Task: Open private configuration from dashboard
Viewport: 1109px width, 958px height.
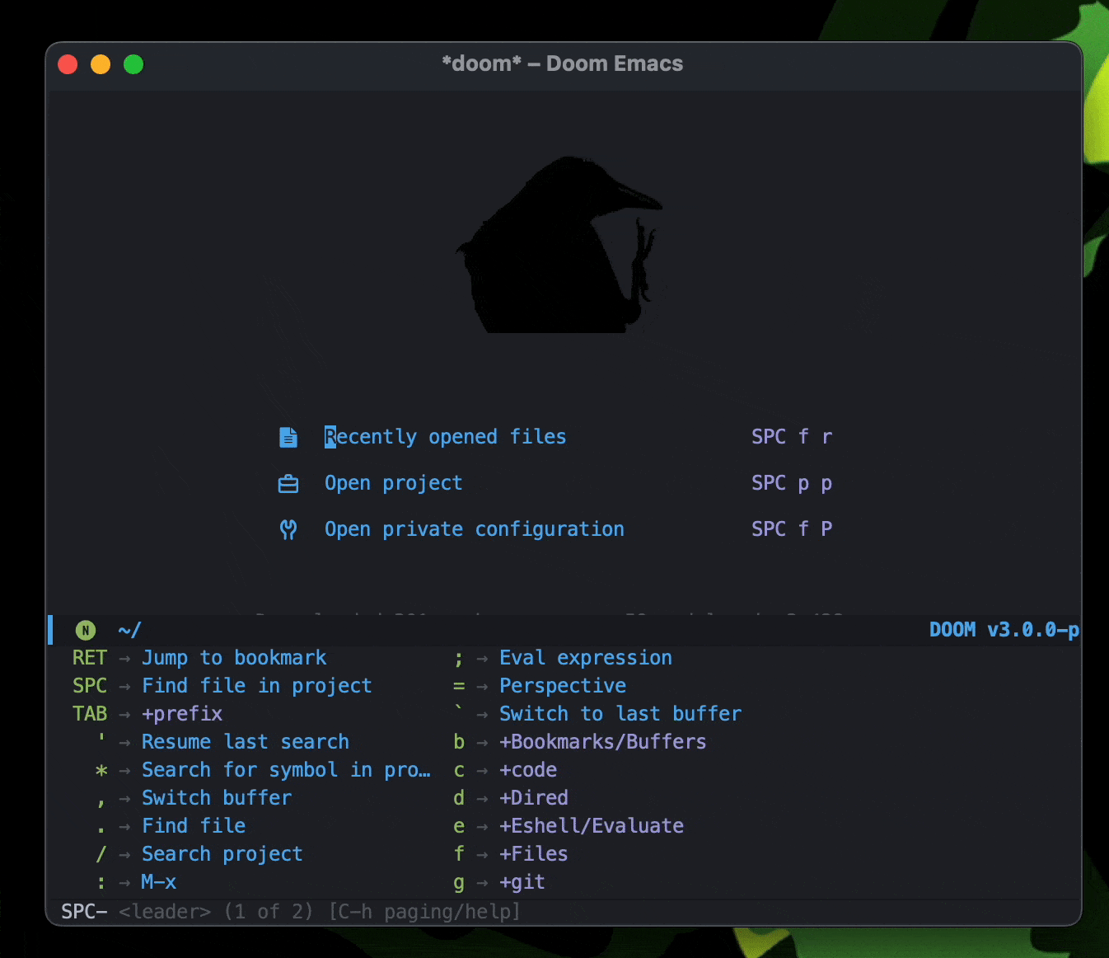Action: tap(474, 529)
